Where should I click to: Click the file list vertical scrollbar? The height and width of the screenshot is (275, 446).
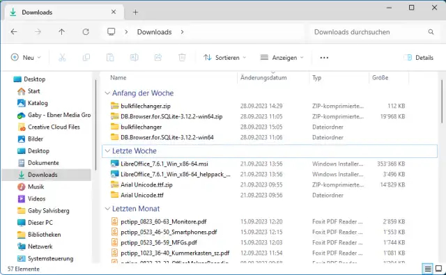pos(442,102)
